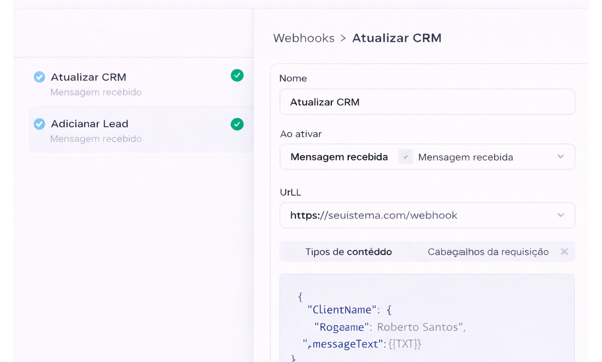Select the bold Mensagem recebida trigger value
The image size is (602, 362).
click(x=339, y=157)
